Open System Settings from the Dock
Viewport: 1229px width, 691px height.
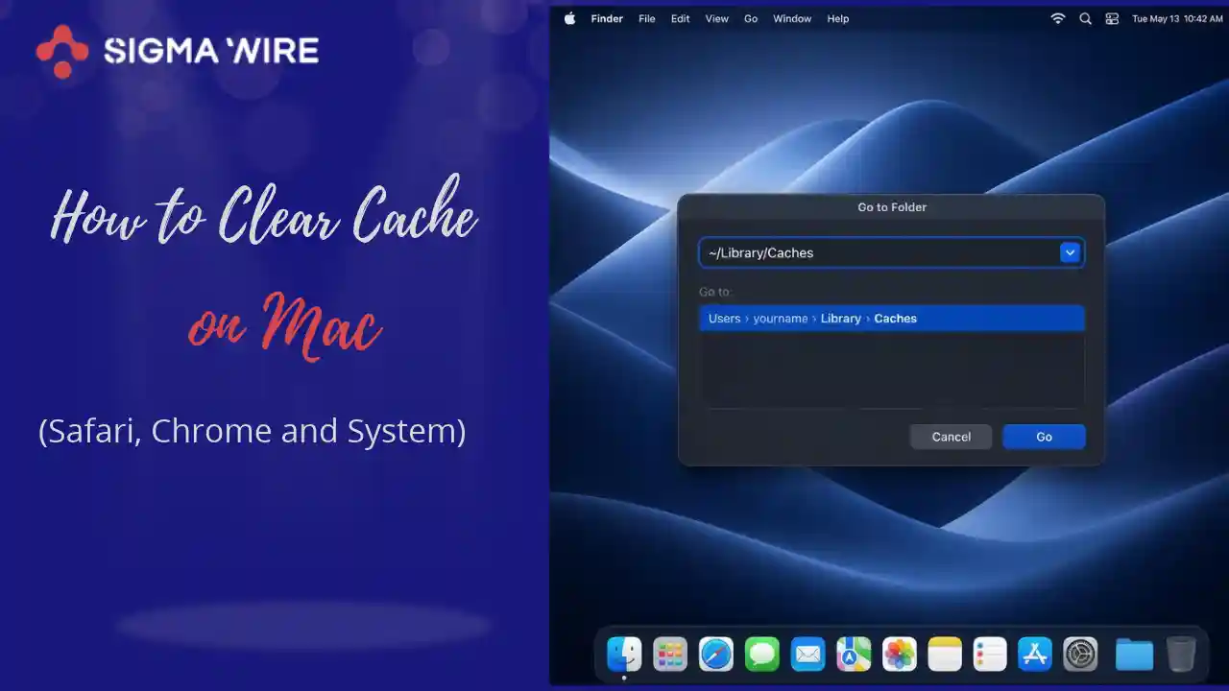(x=1081, y=655)
